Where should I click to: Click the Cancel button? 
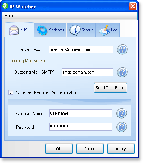click(90, 149)
